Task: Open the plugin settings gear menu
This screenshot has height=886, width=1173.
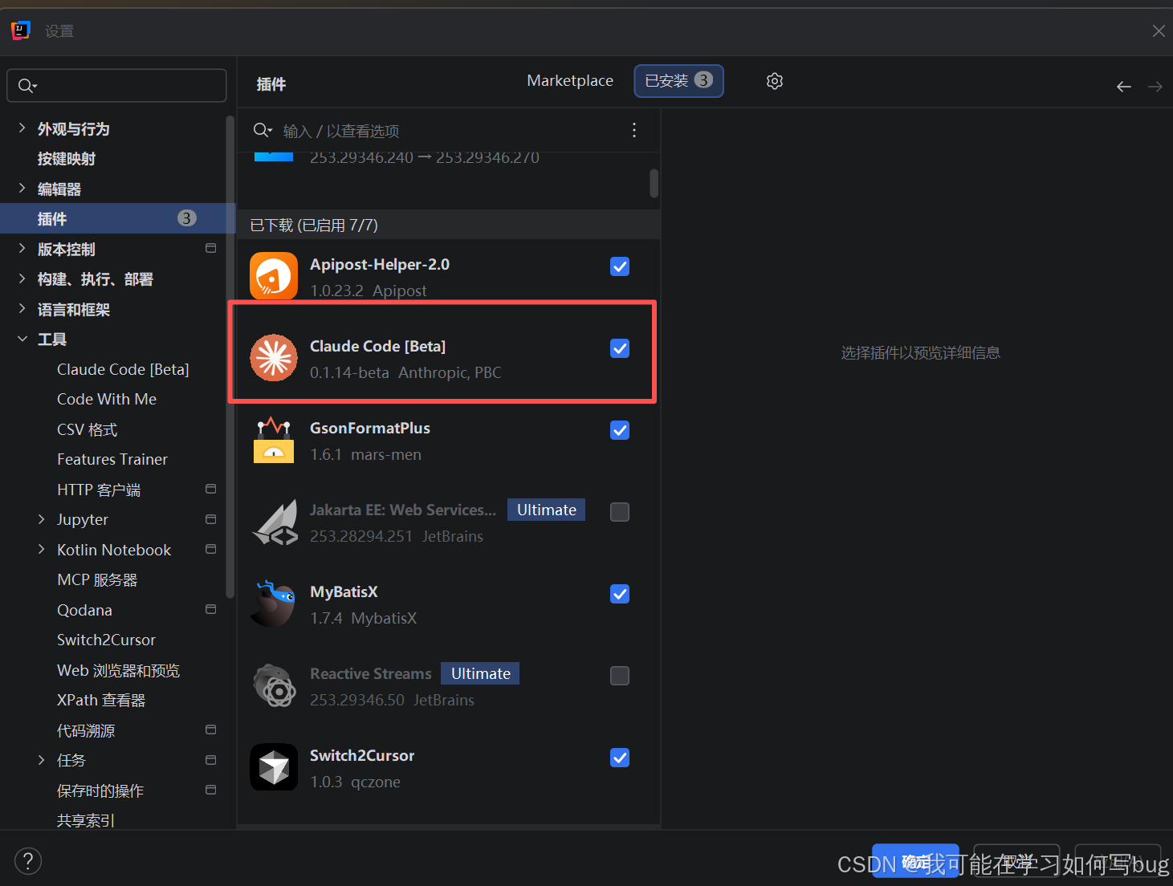Action: point(775,81)
